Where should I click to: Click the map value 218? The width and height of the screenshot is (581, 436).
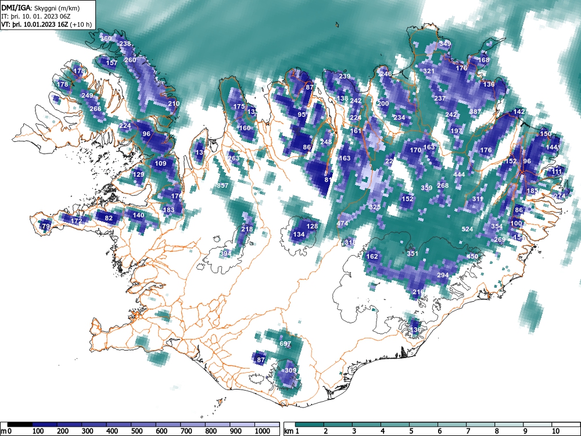coord(247,229)
